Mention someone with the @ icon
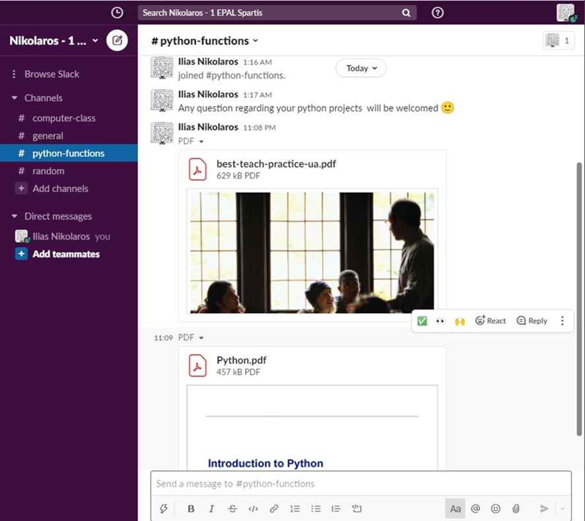The height and width of the screenshot is (521, 585). pyautogui.click(x=475, y=508)
